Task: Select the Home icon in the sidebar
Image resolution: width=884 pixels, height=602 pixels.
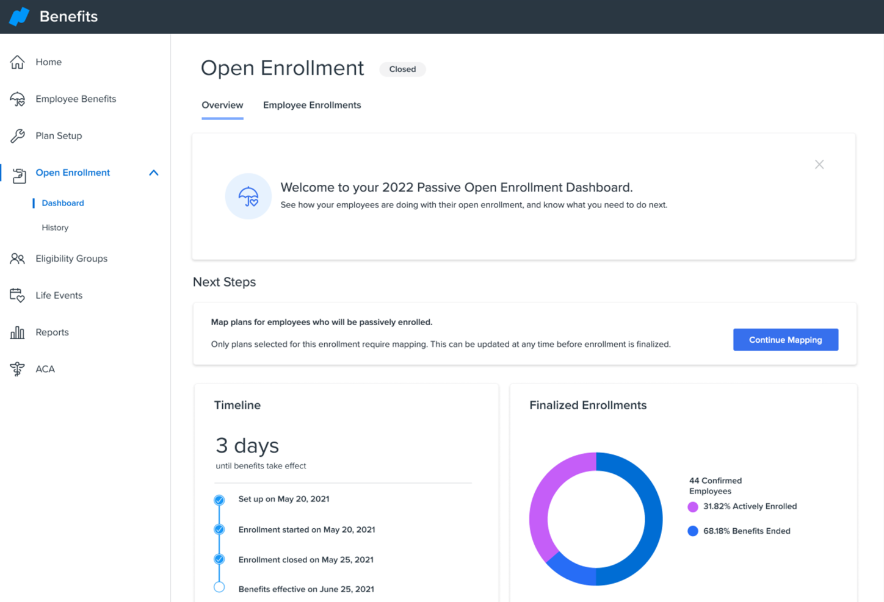Action: (x=17, y=62)
